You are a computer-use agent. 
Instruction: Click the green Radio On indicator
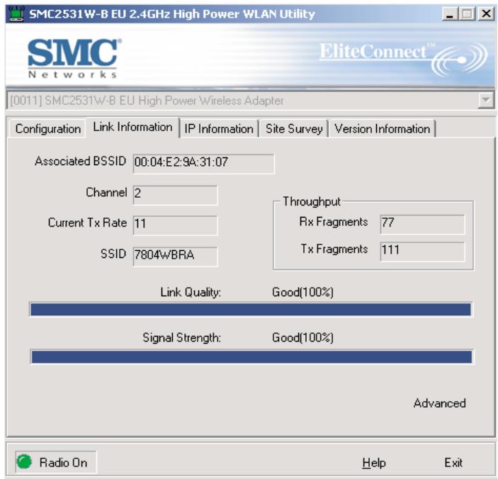24,462
